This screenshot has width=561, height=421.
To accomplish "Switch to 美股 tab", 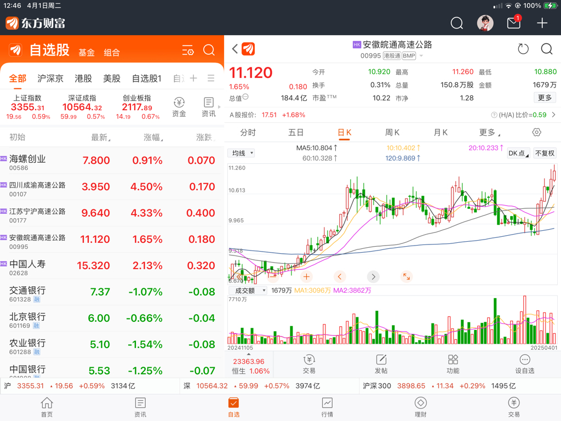I will 112,78.
